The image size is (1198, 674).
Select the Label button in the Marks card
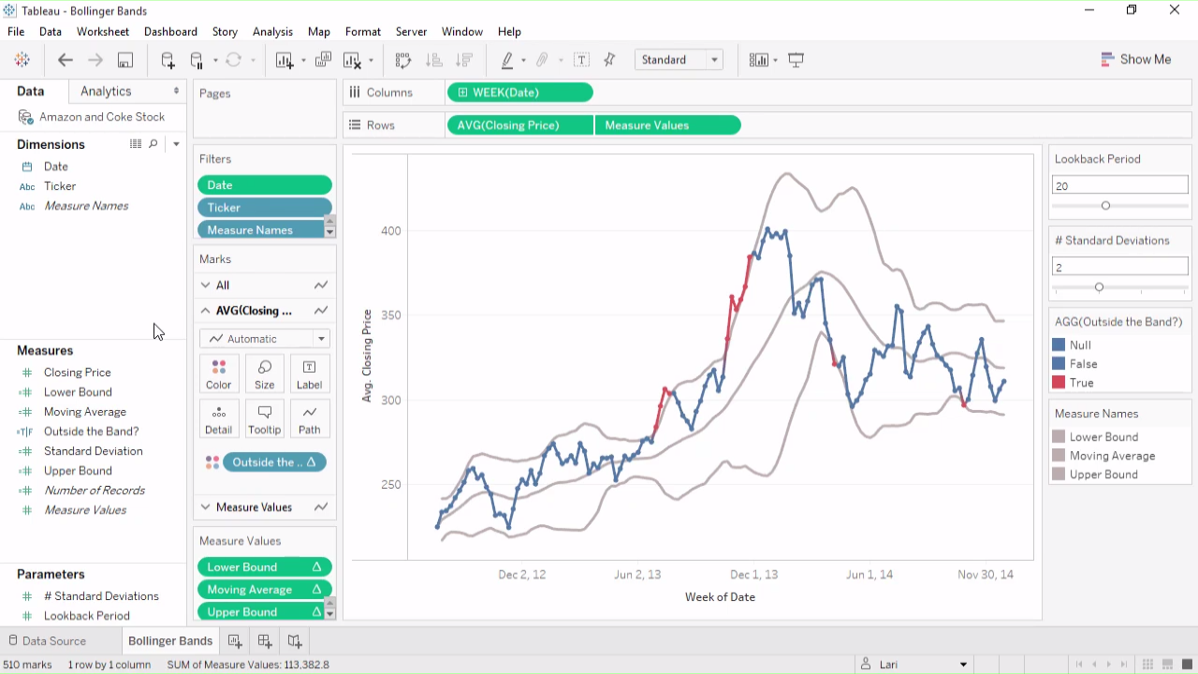(x=309, y=374)
